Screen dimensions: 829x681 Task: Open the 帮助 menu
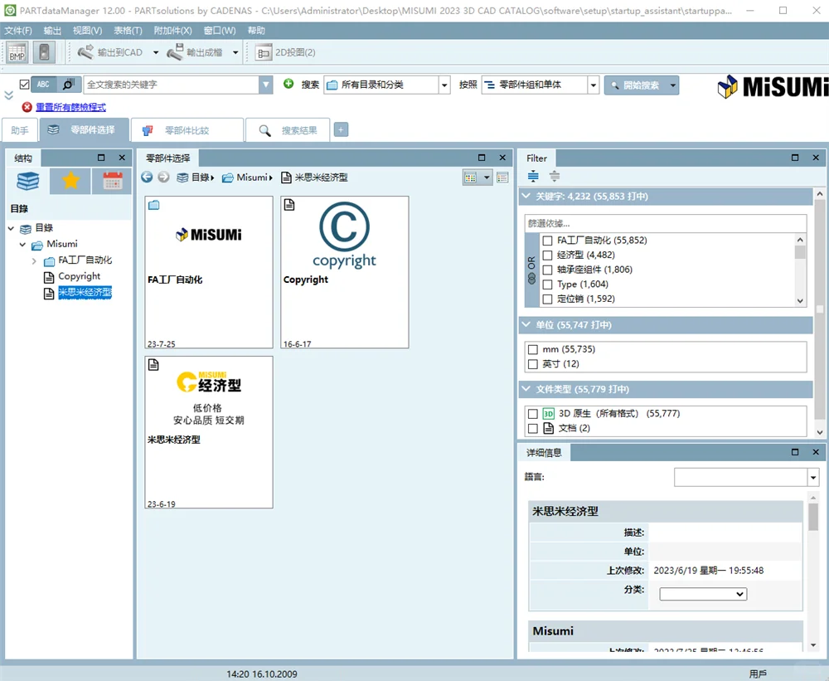click(256, 31)
